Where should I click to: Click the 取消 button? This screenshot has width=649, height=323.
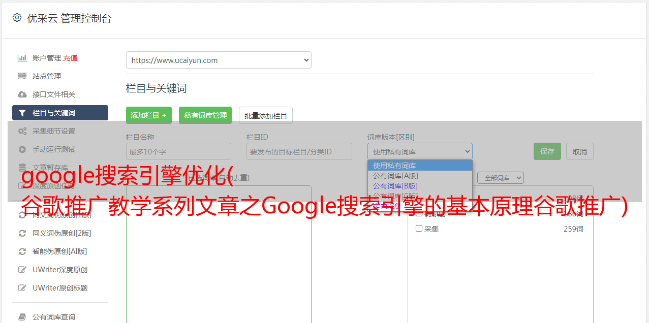click(x=580, y=151)
